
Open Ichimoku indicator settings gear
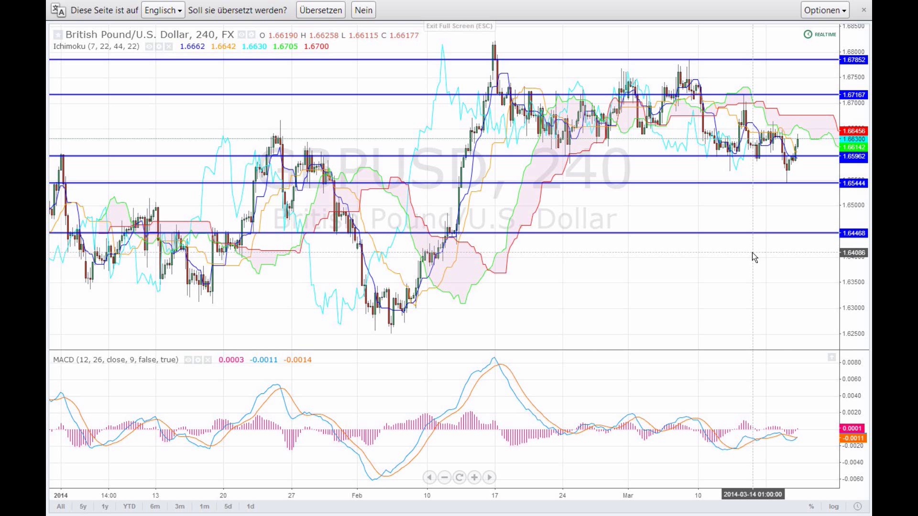coord(159,46)
